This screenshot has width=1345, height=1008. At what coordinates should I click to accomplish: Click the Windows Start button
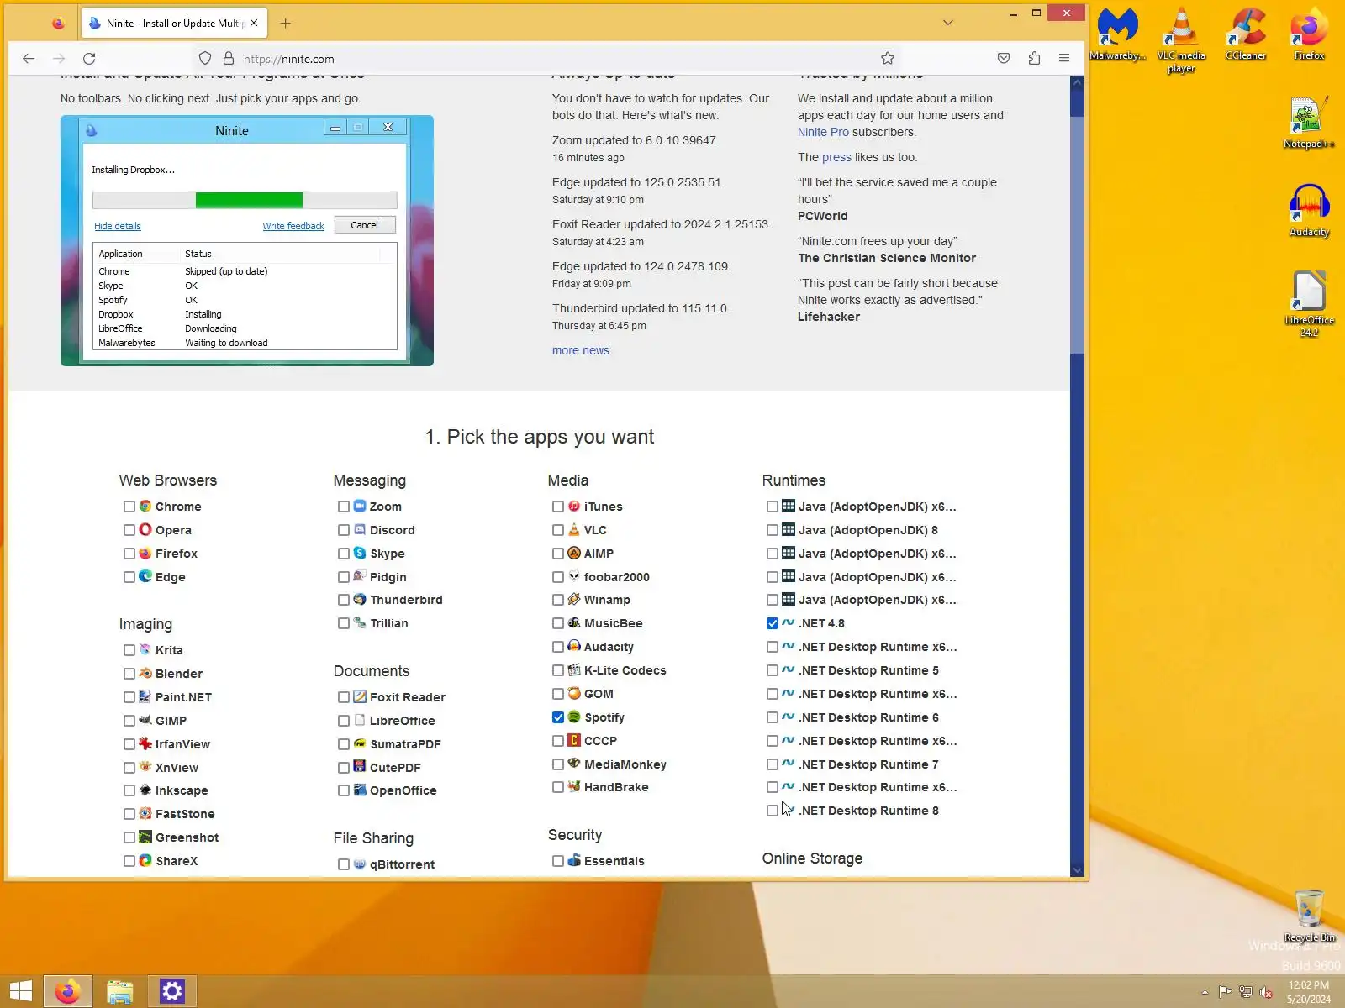point(20,992)
